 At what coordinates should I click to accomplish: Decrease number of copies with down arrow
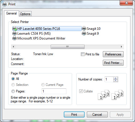(x=116, y=80)
